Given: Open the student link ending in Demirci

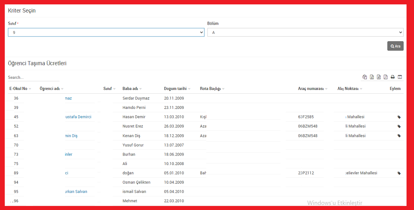Looking at the screenshot, I should [x=78, y=117].
